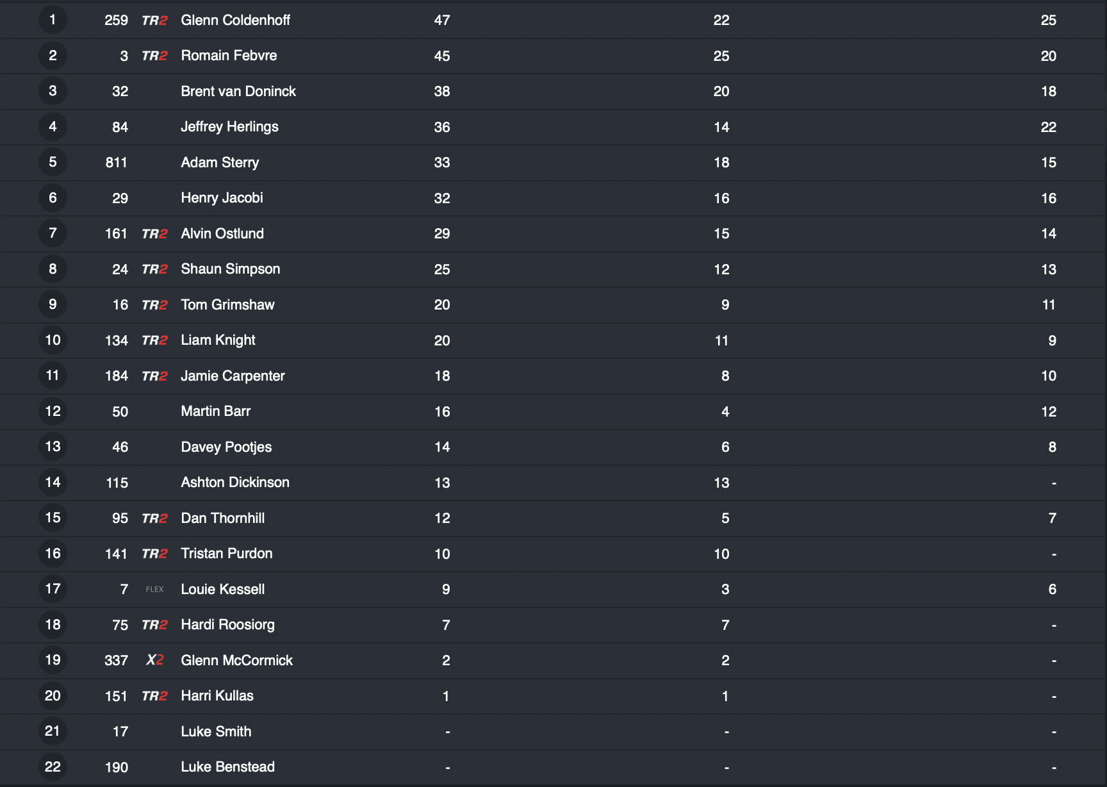Image resolution: width=1107 pixels, height=787 pixels.
Task: Click rider number 811
Action: click(117, 163)
